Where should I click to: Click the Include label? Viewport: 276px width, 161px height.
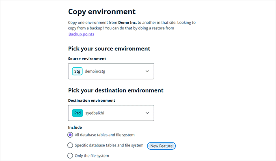pyautogui.click(x=75, y=128)
